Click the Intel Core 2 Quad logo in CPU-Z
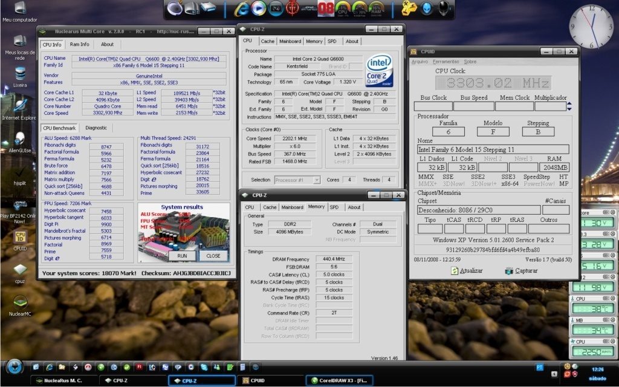Screen dimensions: 619x387 pos(380,70)
